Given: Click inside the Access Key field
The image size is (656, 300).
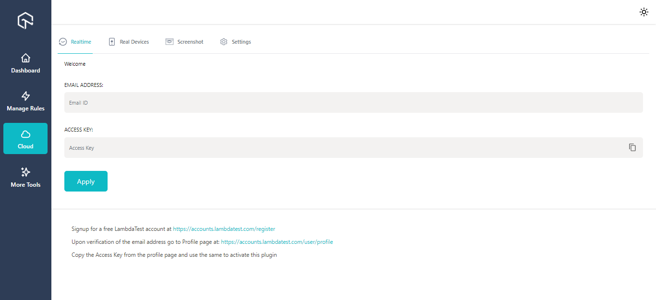Looking at the screenshot, I should (336, 148).
